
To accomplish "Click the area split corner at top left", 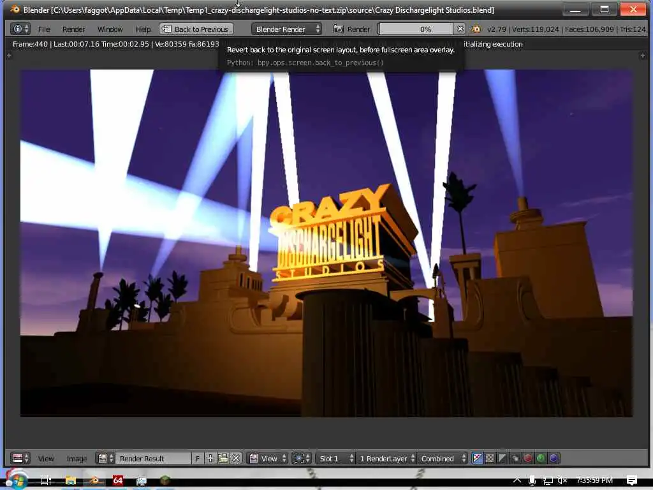I will 9,56.
